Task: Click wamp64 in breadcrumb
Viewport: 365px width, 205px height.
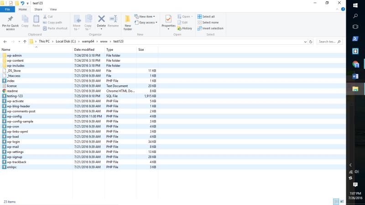Action: [88, 41]
